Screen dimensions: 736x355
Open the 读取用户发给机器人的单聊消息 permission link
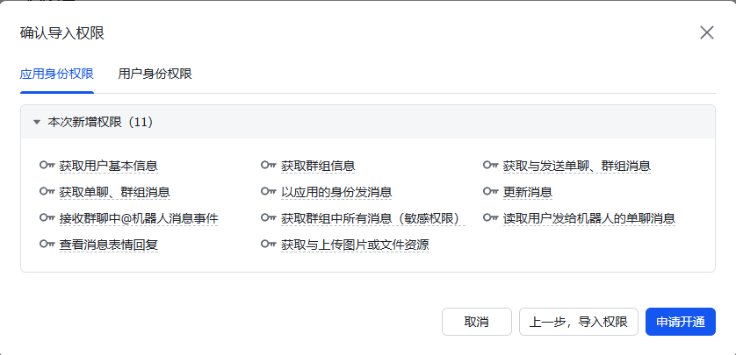tap(588, 217)
